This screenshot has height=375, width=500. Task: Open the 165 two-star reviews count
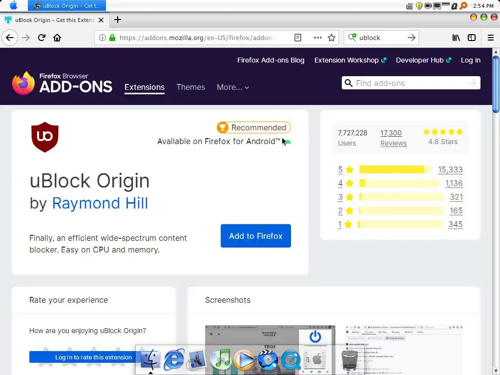coord(456,211)
